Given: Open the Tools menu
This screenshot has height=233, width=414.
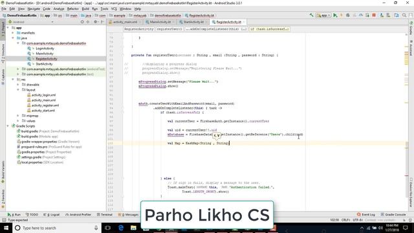Looking at the screenshot, I should point(104,8).
